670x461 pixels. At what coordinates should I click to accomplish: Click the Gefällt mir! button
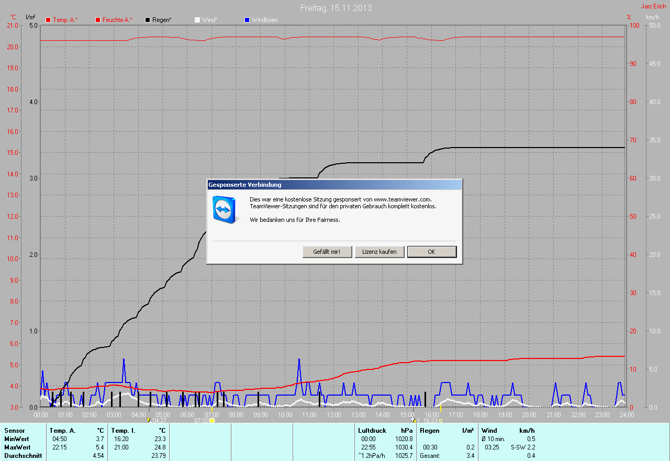pyautogui.click(x=327, y=252)
